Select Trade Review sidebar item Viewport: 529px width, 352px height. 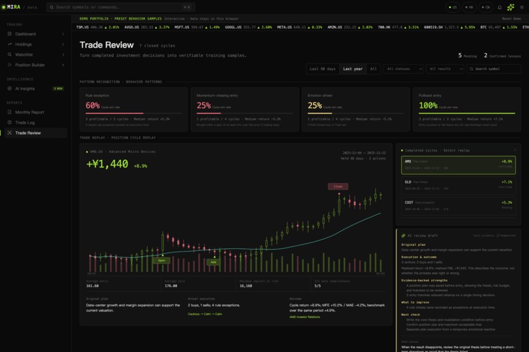(x=35, y=133)
